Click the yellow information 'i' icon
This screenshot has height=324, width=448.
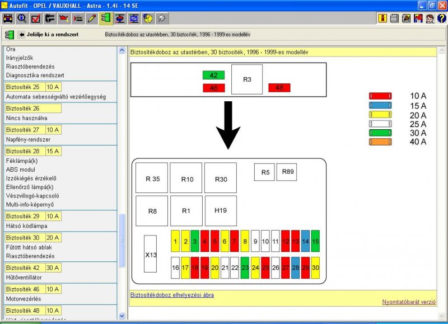[382, 18]
